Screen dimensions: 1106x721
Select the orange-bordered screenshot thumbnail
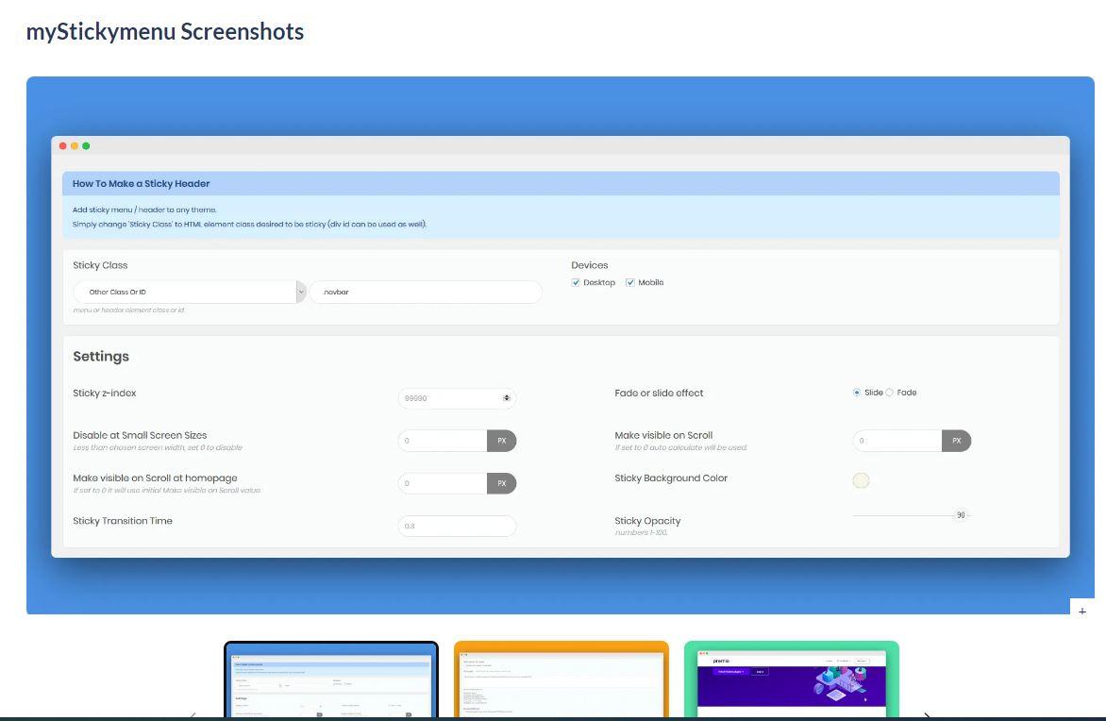[x=561, y=679]
